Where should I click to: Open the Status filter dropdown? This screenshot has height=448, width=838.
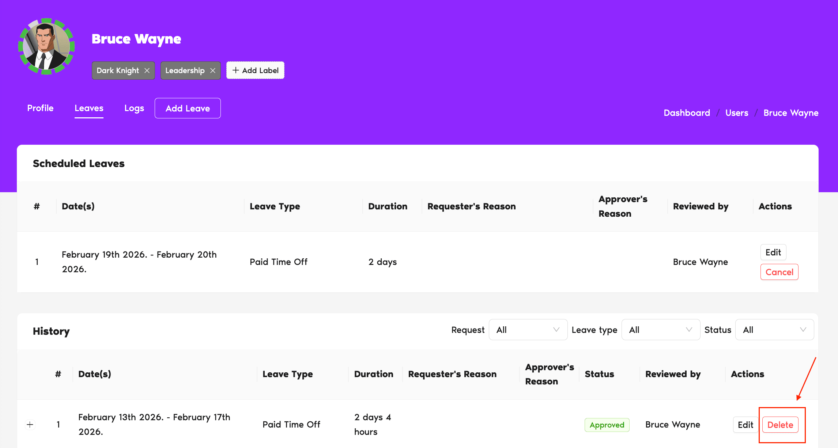point(774,329)
